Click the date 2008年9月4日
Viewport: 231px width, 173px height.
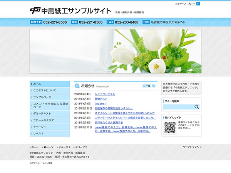click(x=82, y=94)
